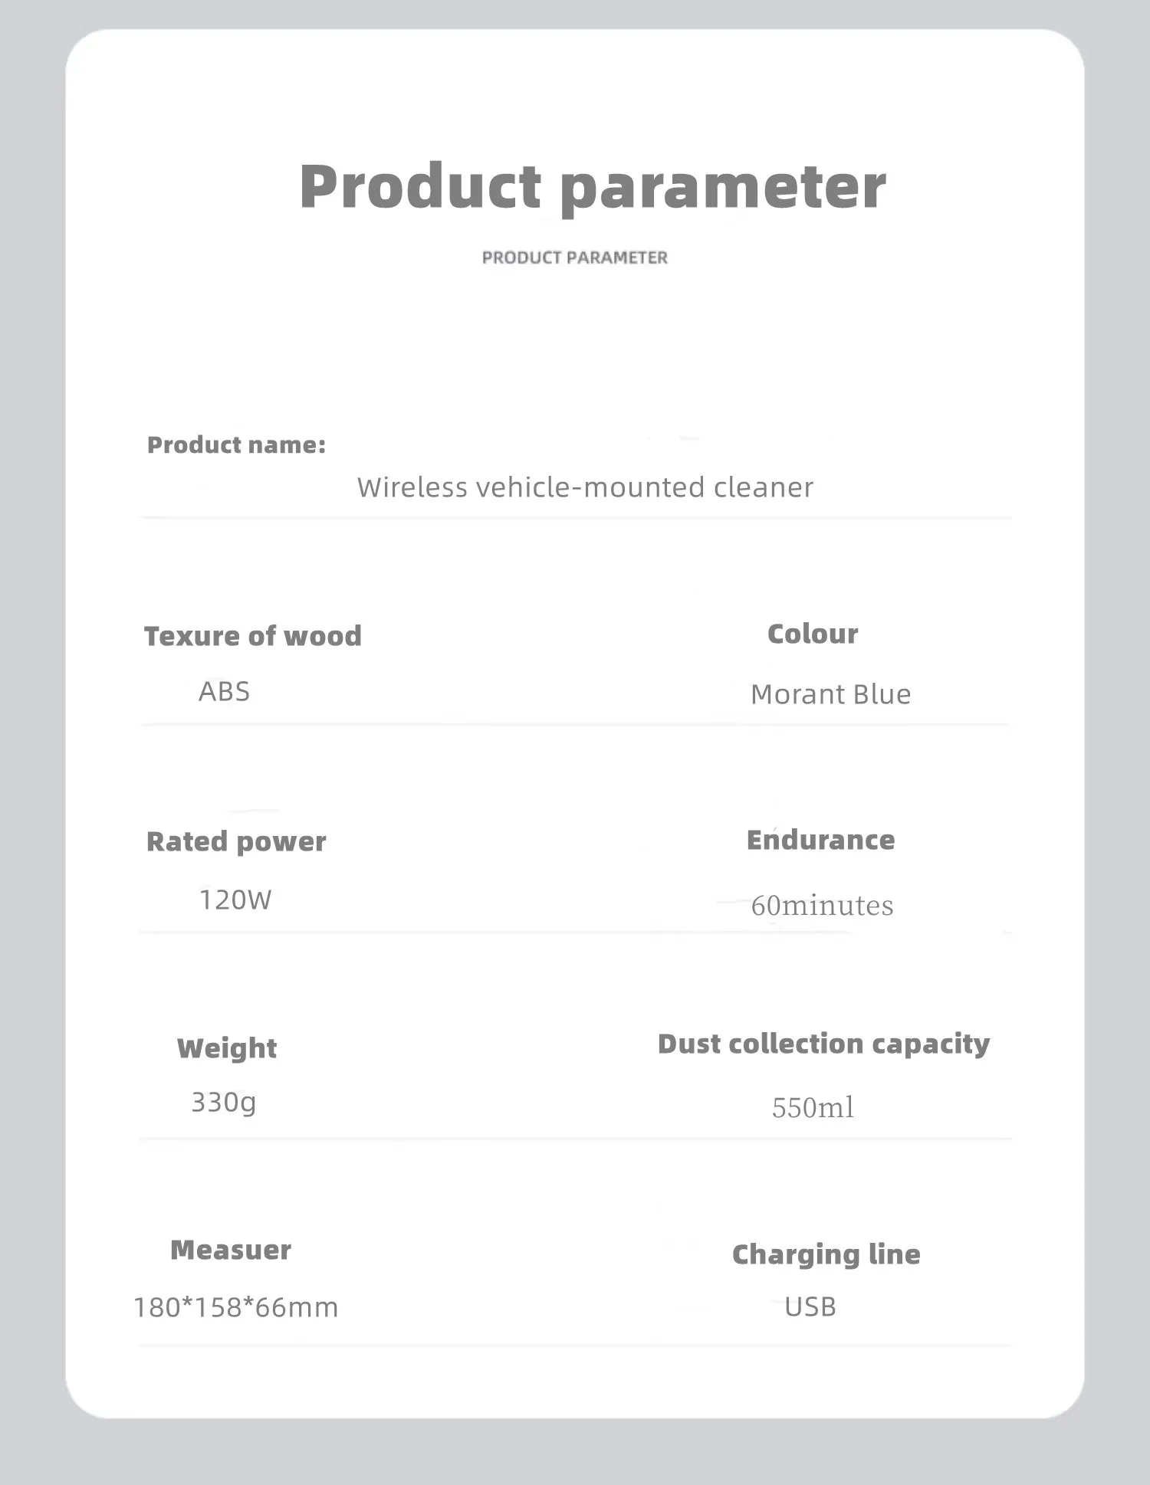1150x1485 pixels.
Task: Click the ABS material value
Action: tap(224, 691)
